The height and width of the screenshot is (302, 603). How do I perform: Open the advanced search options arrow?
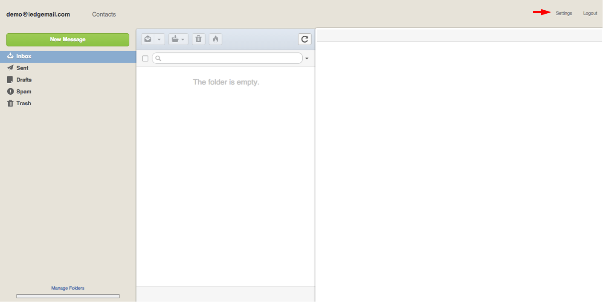pyautogui.click(x=307, y=58)
